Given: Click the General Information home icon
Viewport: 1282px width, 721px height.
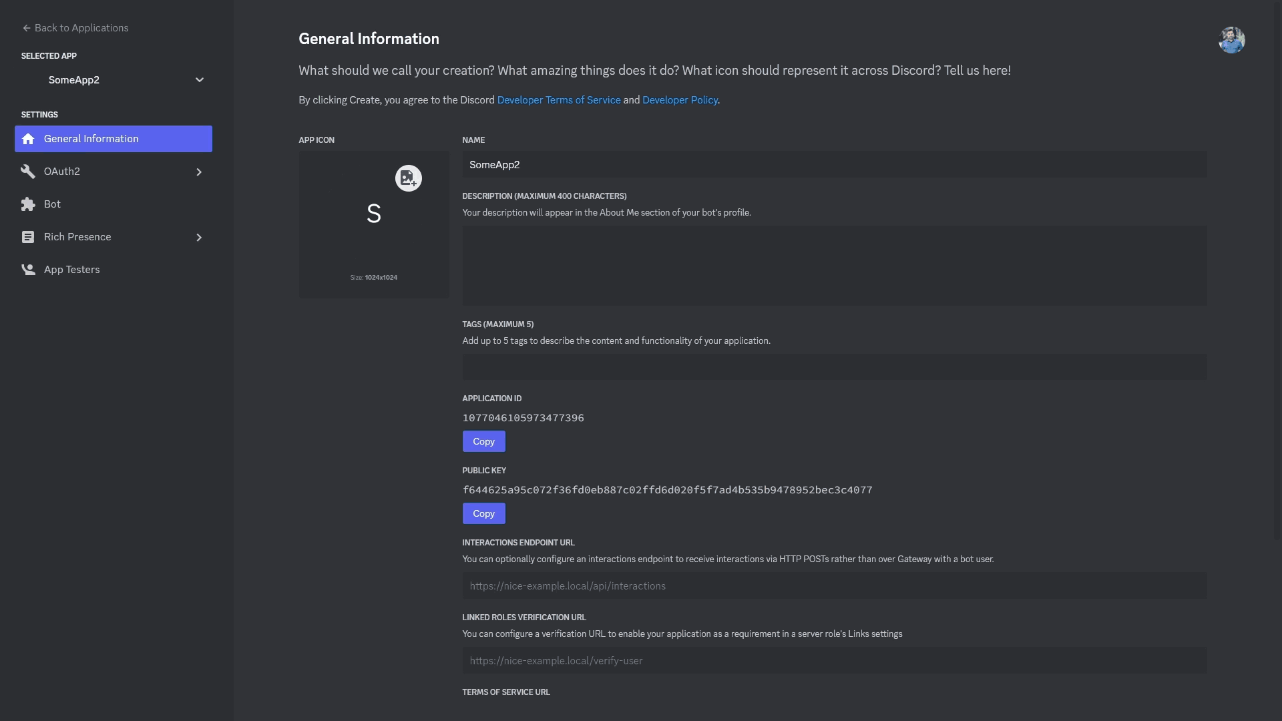Looking at the screenshot, I should point(28,139).
